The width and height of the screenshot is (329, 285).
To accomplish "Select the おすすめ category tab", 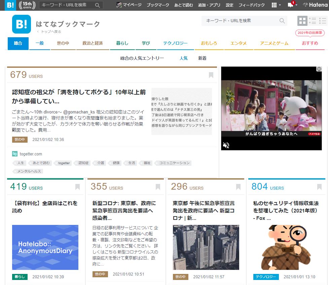I will (x=310, y=43).
